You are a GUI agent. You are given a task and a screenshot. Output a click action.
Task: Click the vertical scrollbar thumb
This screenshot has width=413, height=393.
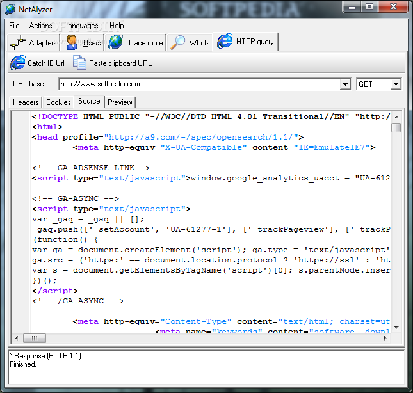click(x=396, y=127)
